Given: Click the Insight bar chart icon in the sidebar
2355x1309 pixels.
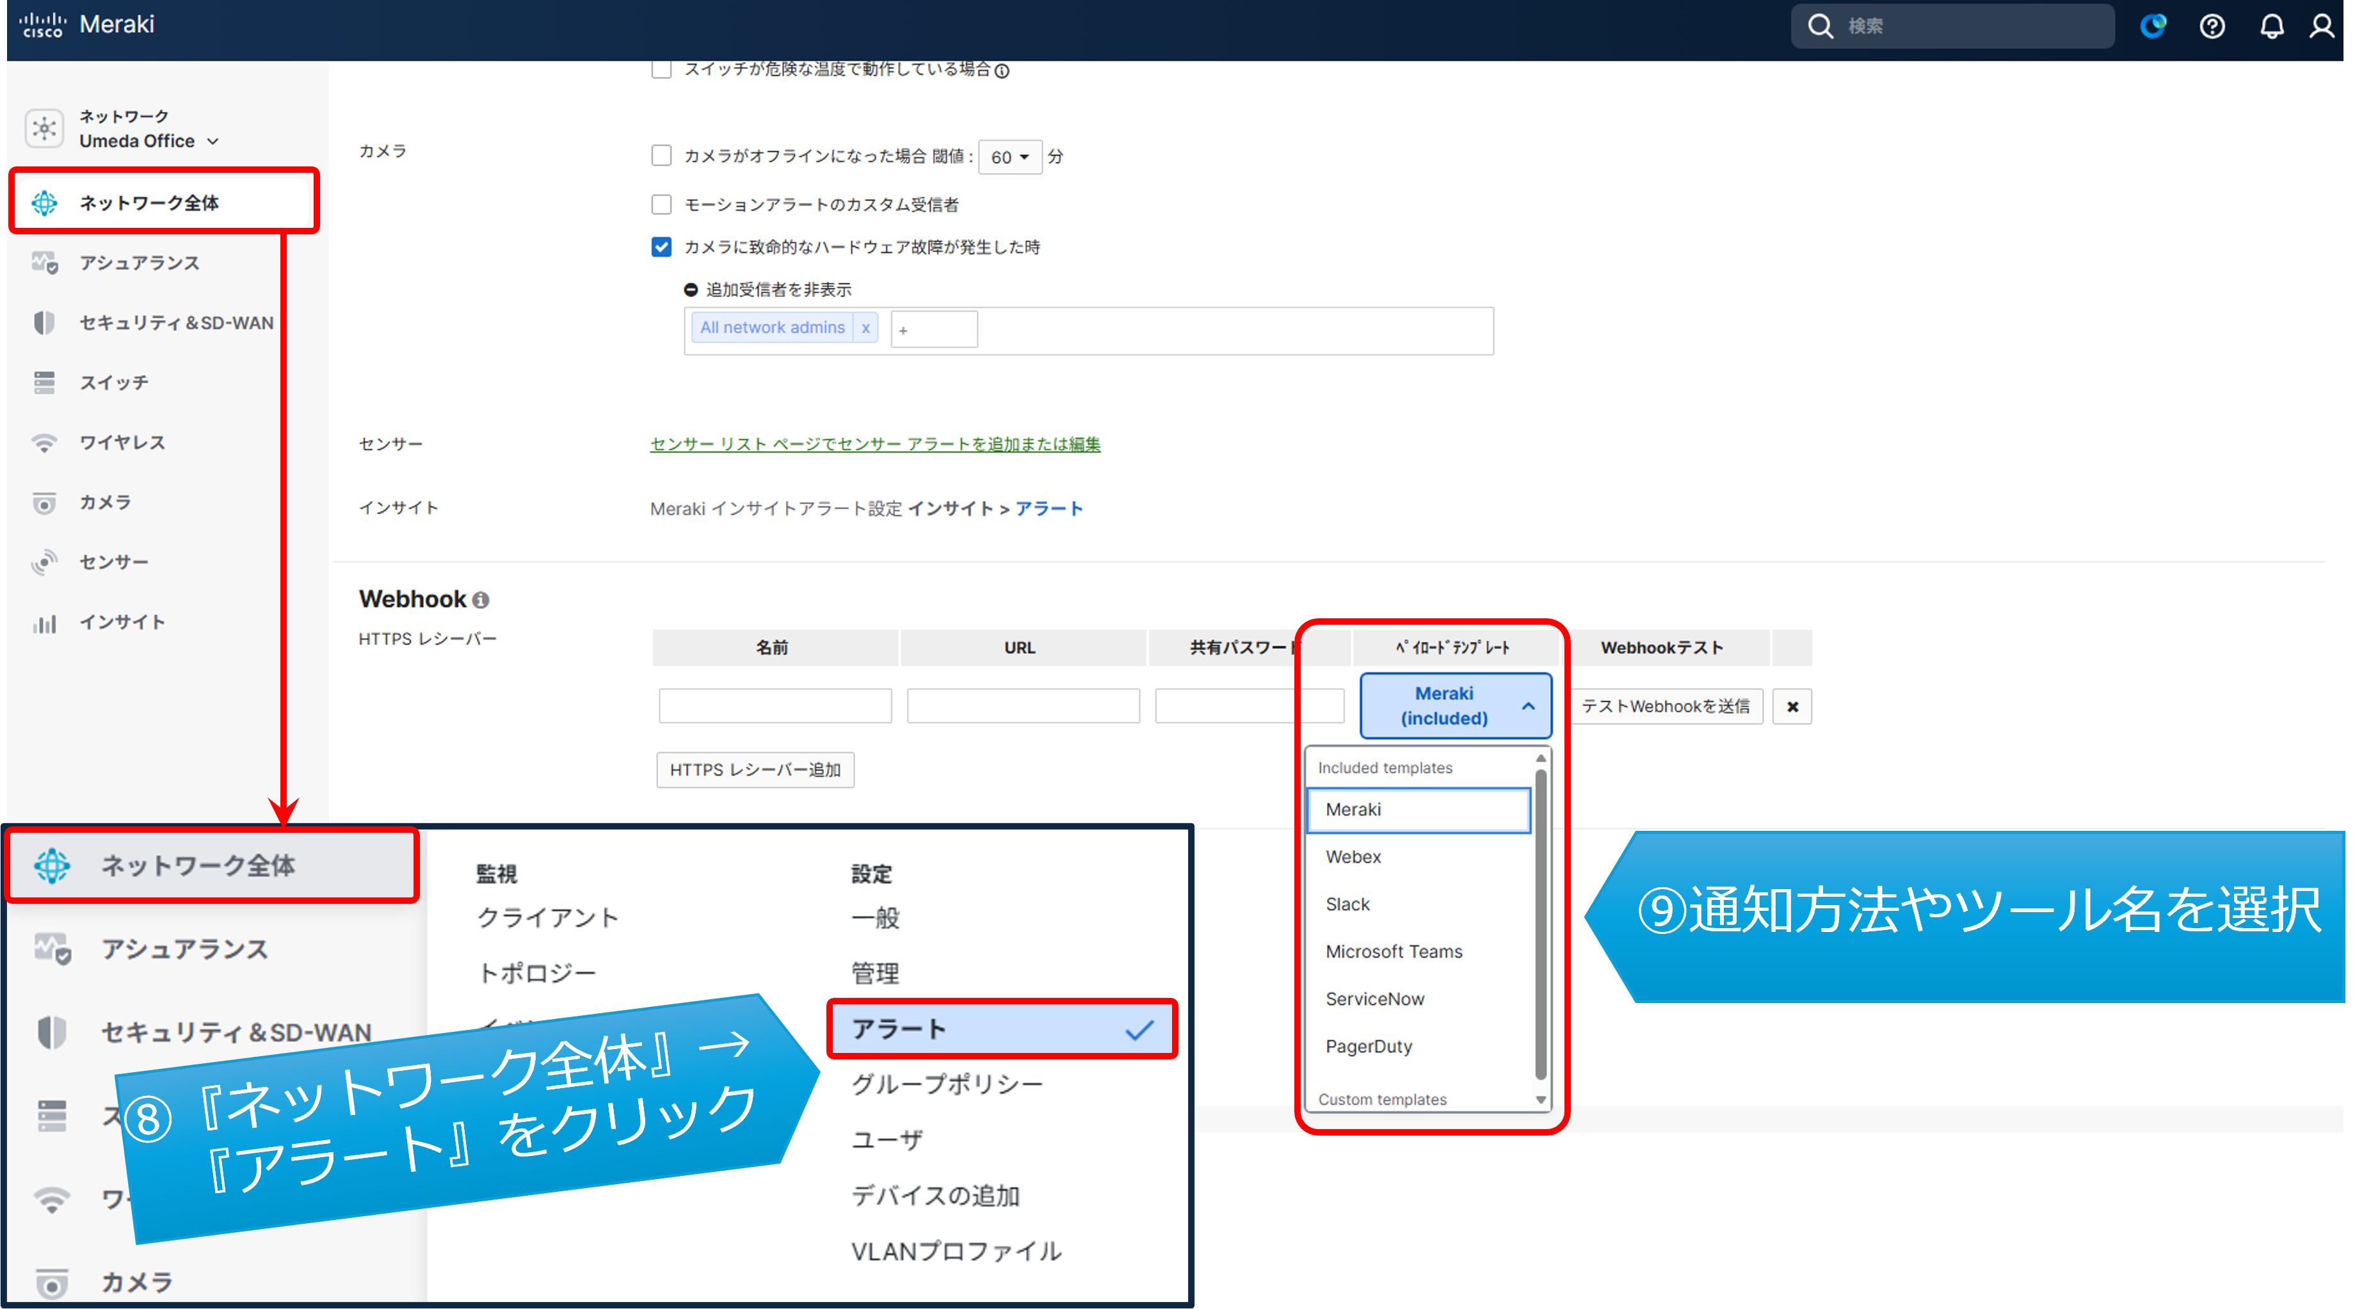Looking at the screenshot, I should [x=44, y=623].
